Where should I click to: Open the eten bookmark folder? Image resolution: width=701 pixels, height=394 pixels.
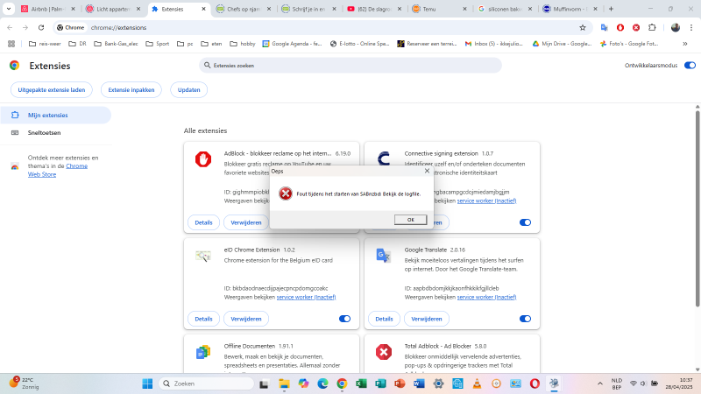211,44
